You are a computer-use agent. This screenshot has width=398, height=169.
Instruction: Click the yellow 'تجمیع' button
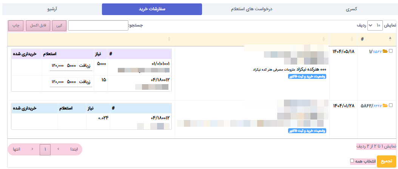386,161
